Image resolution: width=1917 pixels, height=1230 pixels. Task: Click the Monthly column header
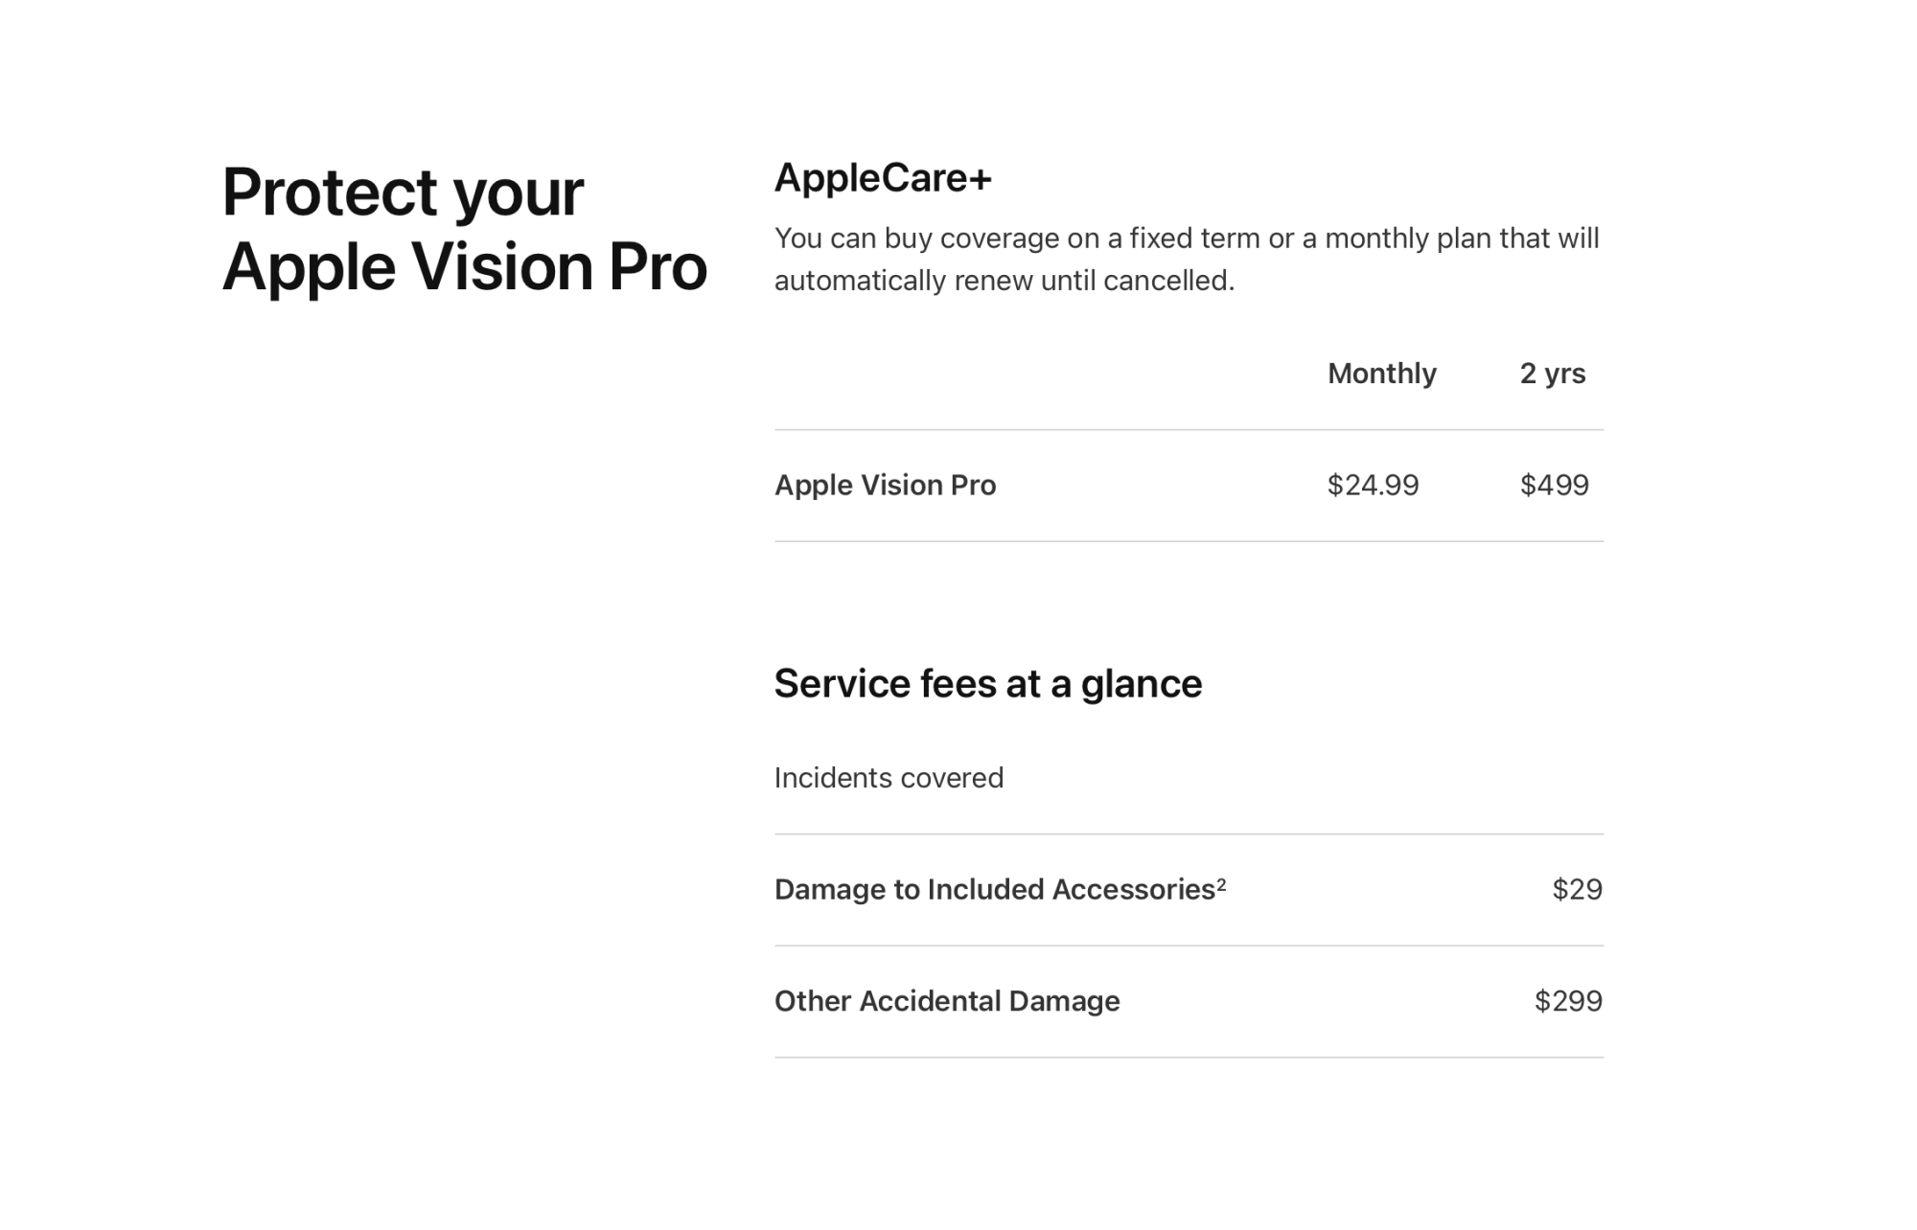pyautogui.click(x=1382, y=374)
